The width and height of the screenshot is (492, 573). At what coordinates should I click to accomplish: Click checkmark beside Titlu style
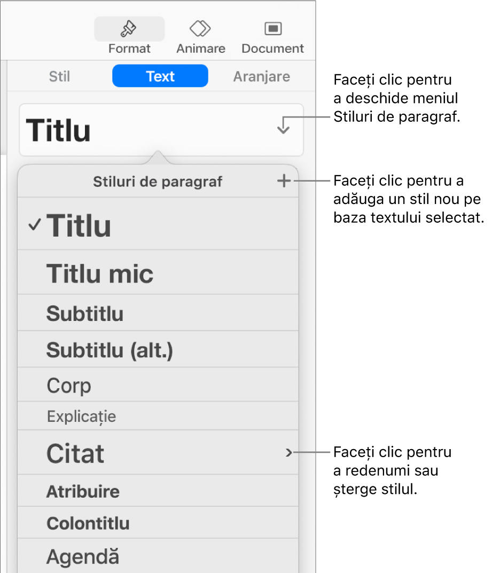34,225
